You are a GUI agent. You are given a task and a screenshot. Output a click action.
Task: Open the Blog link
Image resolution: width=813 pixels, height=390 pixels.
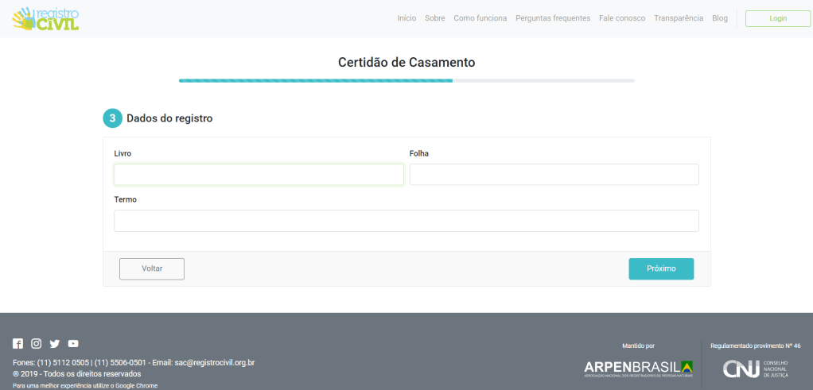point(720,18)
